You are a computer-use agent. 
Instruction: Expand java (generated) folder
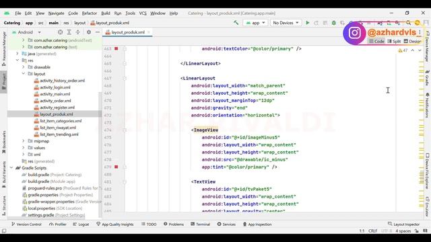(18, 54)
